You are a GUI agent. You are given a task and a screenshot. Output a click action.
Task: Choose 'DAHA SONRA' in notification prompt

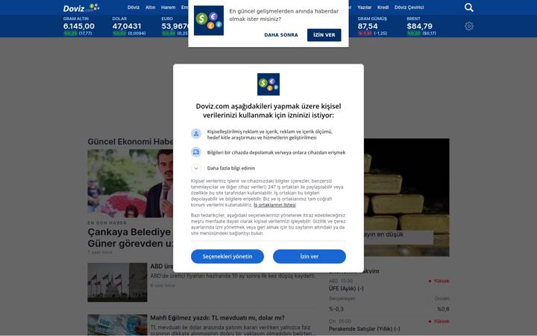tap(281, 35)
